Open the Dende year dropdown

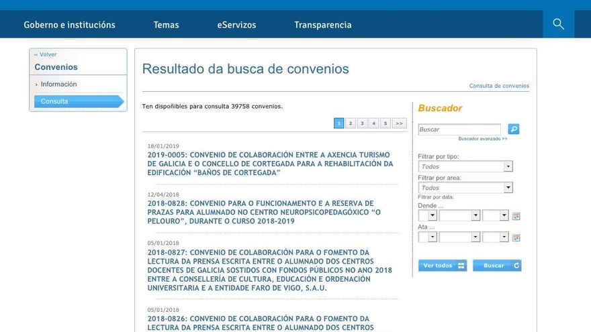tap(504, 216)
